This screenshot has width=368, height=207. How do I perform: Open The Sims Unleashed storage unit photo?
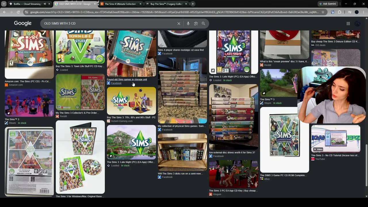coord(131,53)
